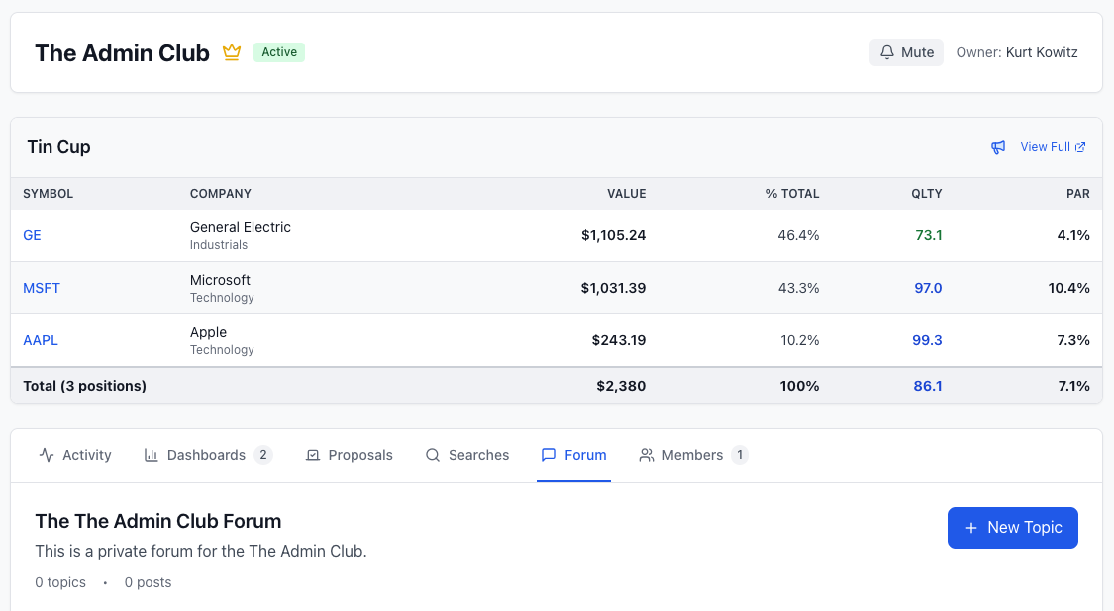
Task: Open the AAPL symbol link
Action: click(41, 341)
